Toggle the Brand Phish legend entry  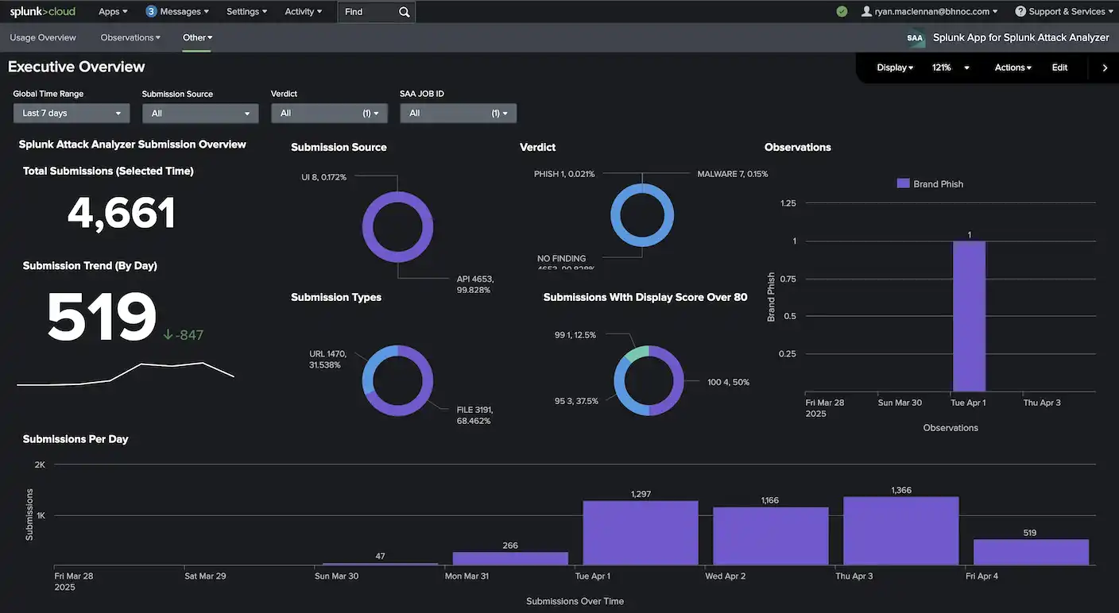929,183
